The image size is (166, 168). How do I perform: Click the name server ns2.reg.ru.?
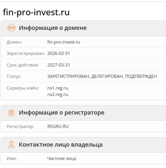pyautogui.click(x=58, y=95)
